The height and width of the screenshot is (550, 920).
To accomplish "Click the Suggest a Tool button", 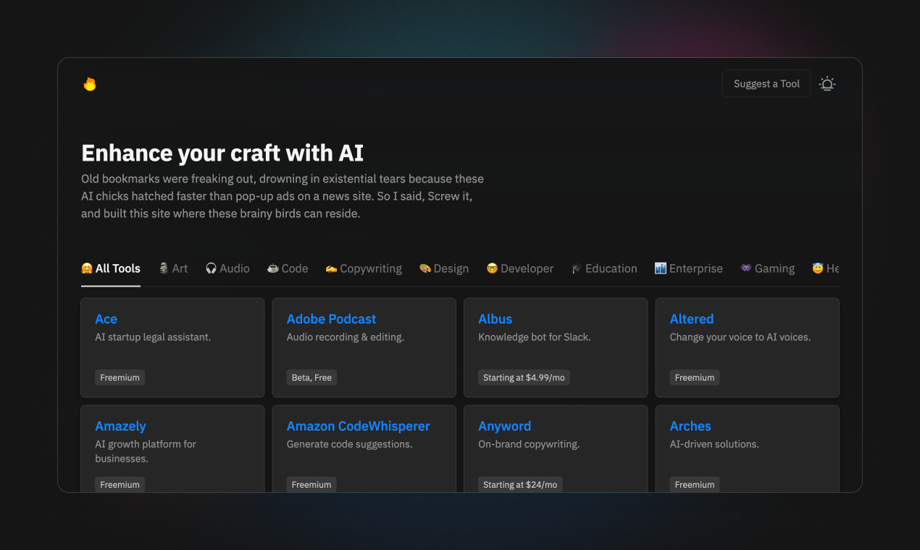I will (766, 84).
